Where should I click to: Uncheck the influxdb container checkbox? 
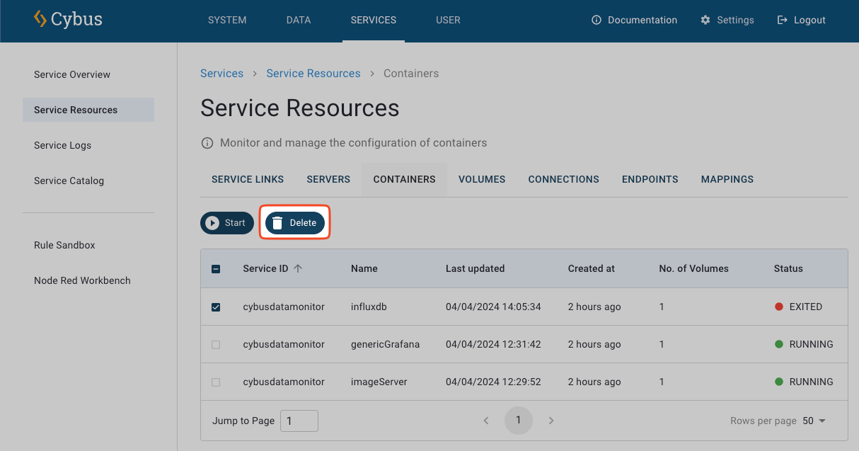216,307
